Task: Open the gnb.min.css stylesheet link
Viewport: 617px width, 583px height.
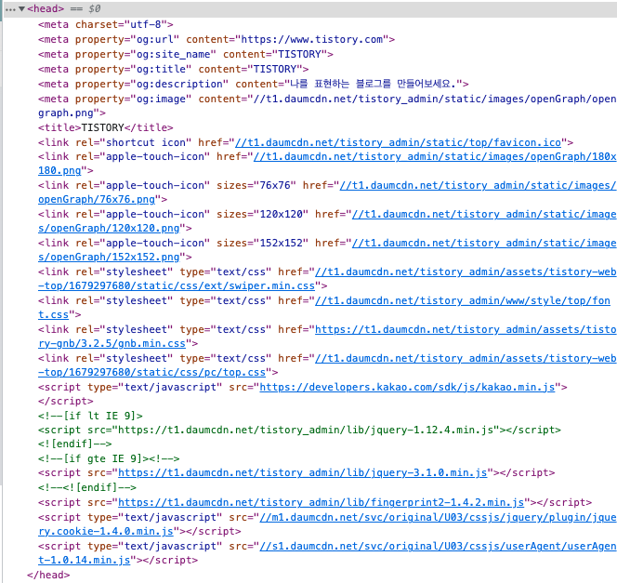Action: pos(327,336)
